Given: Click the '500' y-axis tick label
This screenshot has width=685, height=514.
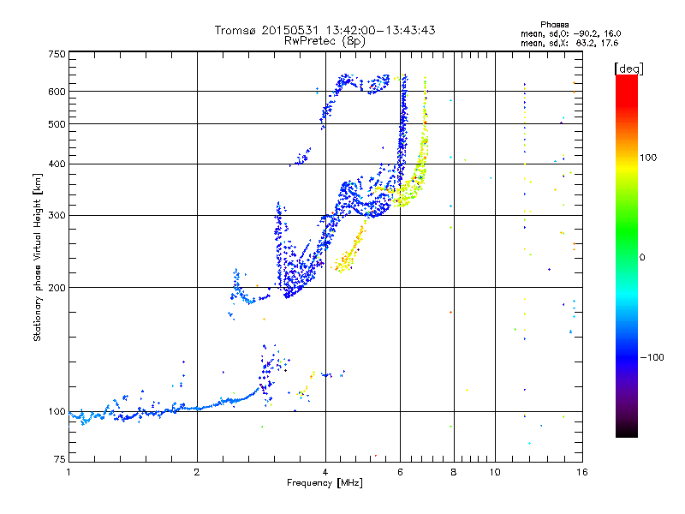Looking at the screenshot, I should click(x=57, y=124).
